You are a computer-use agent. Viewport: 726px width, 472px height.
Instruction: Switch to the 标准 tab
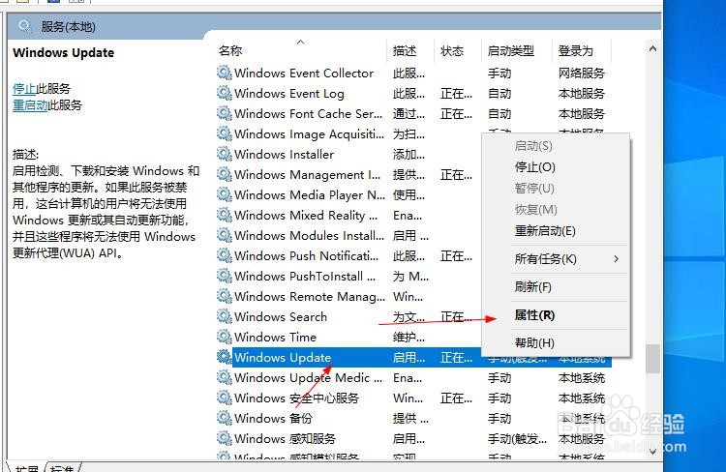(x=62, y=468)
